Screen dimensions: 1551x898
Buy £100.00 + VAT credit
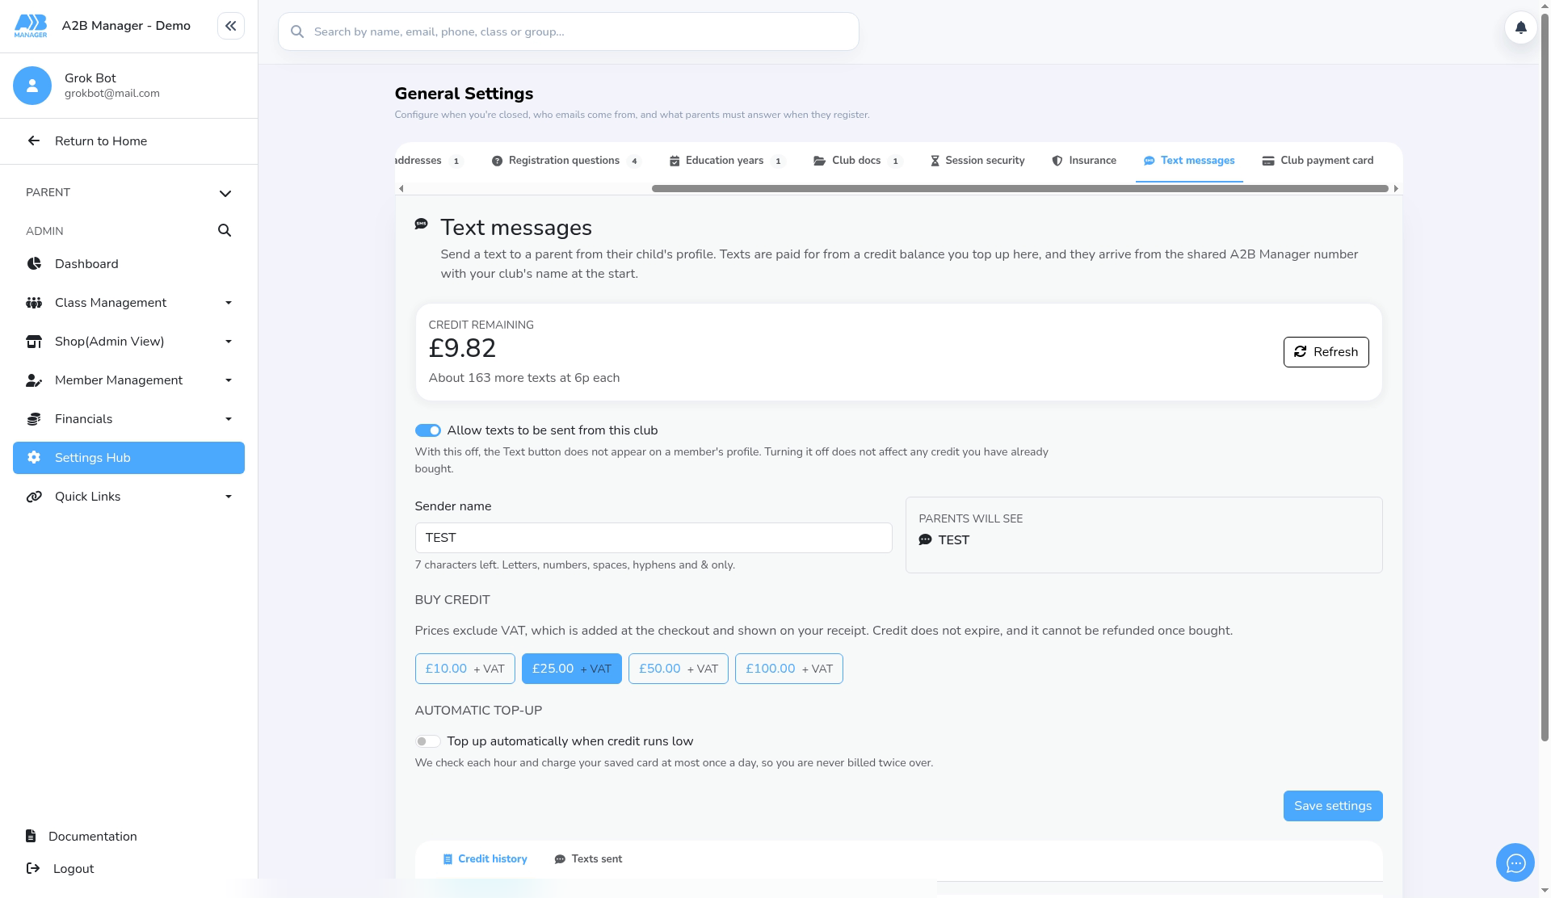click(788, 669)
